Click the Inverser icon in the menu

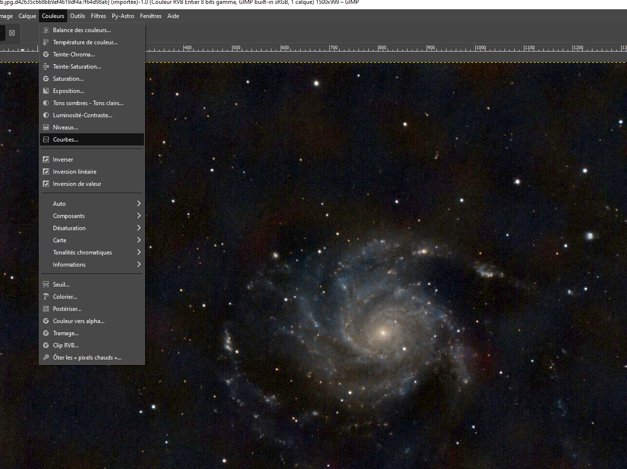coord(46,160)
